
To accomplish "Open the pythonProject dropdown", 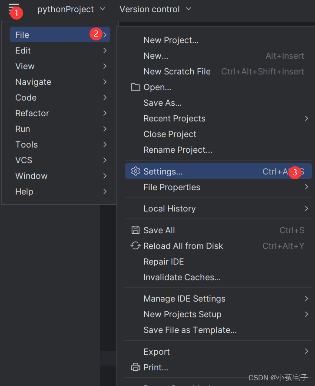I will pyautogui.click(x=71, y=9).
